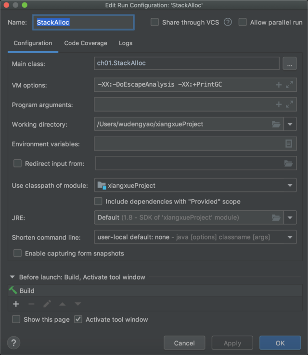Add a Before launch task with plus

[x=16, y=304]
